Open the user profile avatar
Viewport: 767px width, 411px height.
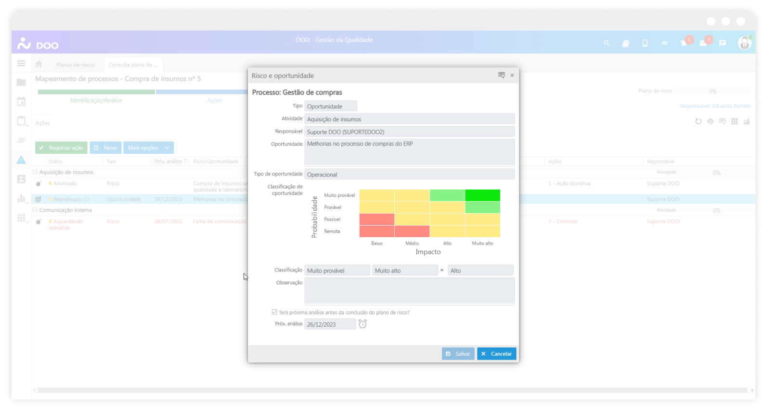pos(744,43)
